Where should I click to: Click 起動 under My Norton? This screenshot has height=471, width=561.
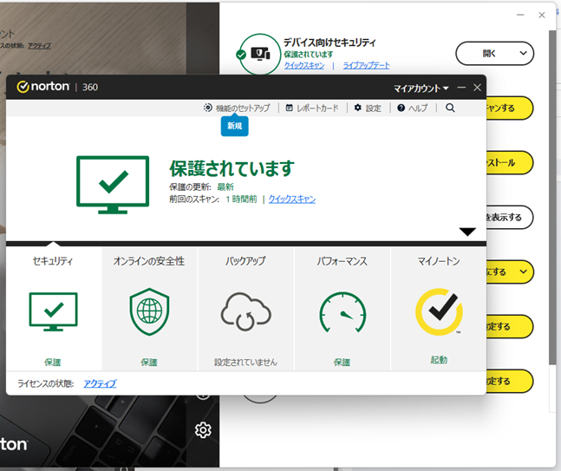click(439, 360)
